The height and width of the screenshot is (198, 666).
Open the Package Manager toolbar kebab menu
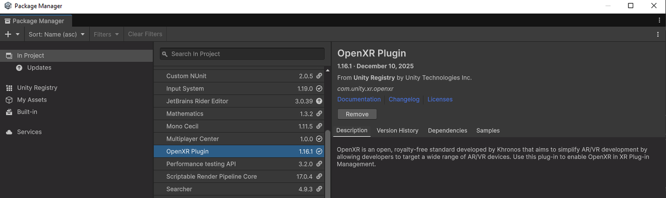click(658, 34)
